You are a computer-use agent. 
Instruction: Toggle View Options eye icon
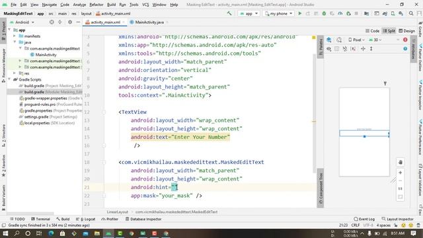329,49
